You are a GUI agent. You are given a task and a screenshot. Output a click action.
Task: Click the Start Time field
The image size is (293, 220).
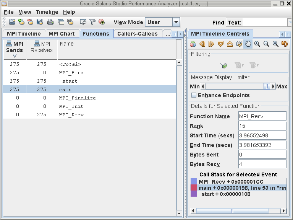262,135
